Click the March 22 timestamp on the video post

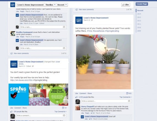87,20
